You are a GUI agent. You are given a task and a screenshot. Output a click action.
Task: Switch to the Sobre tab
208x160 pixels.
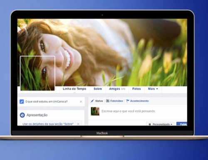point(98,89)
